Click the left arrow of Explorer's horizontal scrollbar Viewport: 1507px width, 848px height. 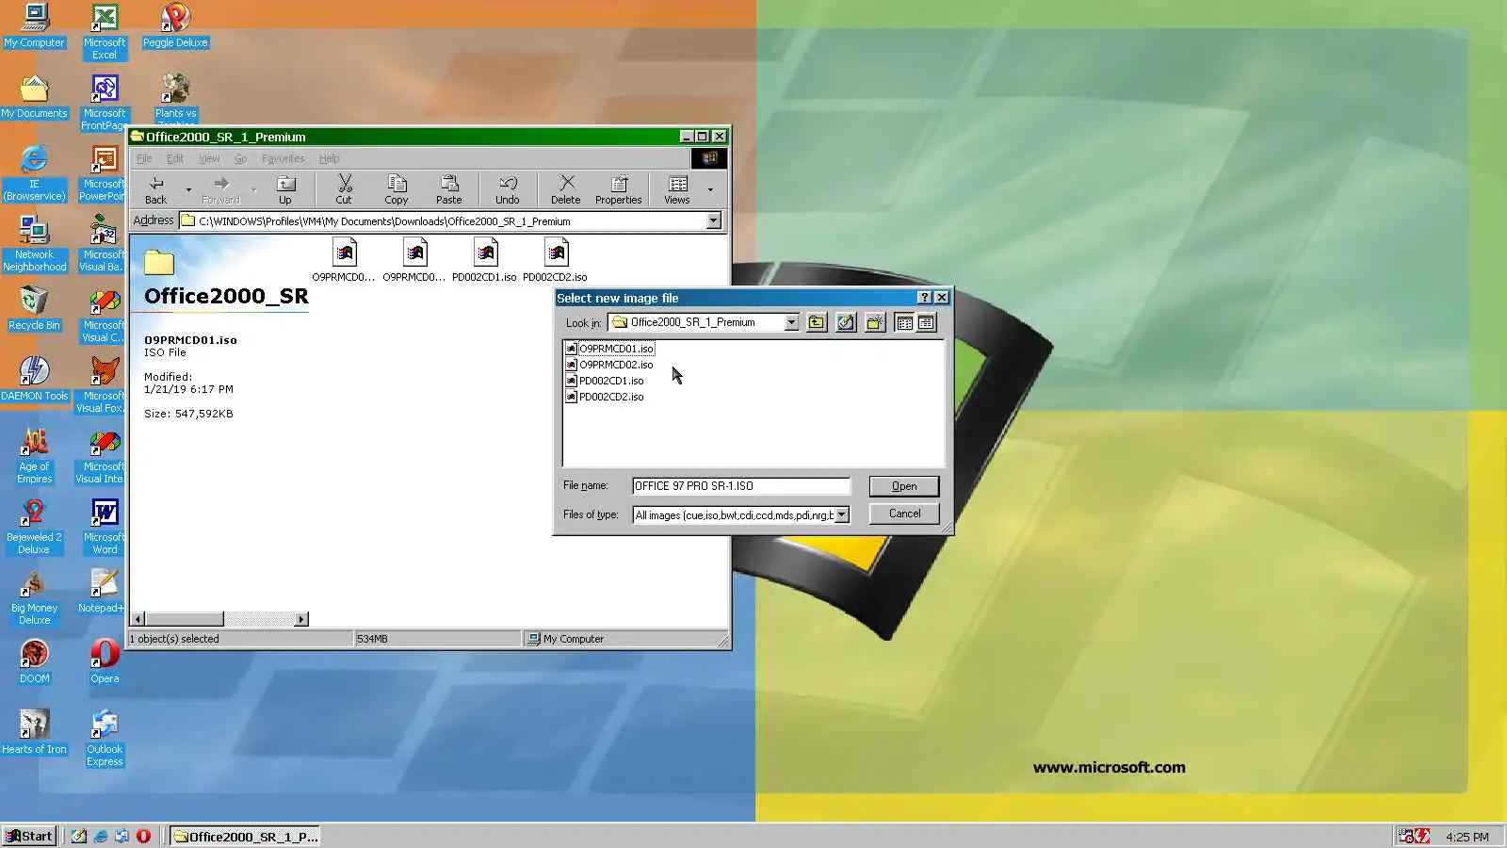[x=138, y=619]
